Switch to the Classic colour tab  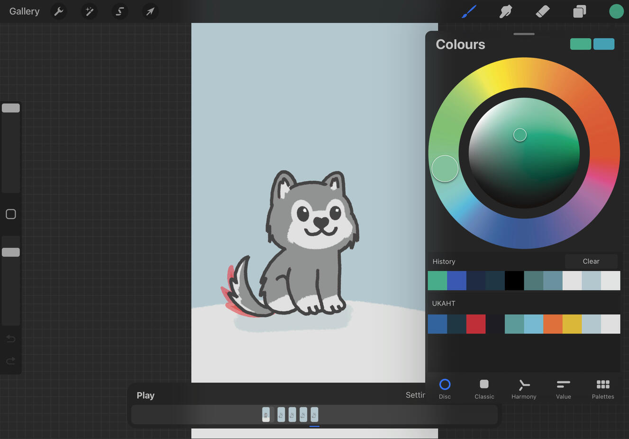click(484, 389)
